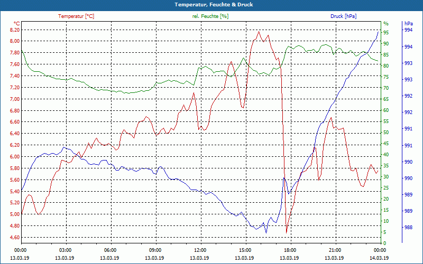Click the '70' humidity axis value
Viewport: 423px width, 264px height.
pyautogui.click(x=386, y=88)
